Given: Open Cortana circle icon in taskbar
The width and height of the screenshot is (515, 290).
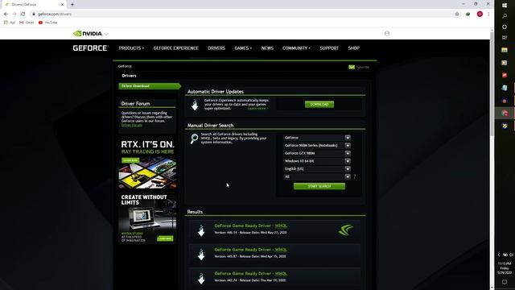Looking at the screenshot, I should [x=505, y=27].
